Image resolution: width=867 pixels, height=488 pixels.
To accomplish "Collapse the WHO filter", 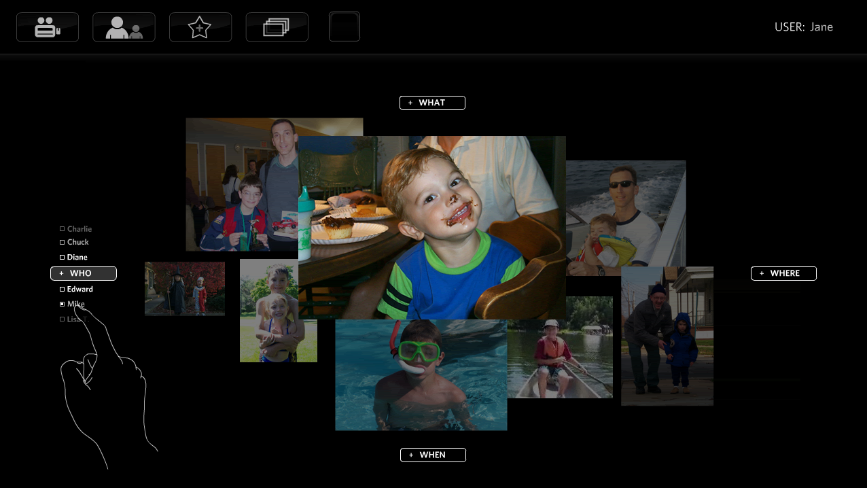I will (x=84, y=273).
